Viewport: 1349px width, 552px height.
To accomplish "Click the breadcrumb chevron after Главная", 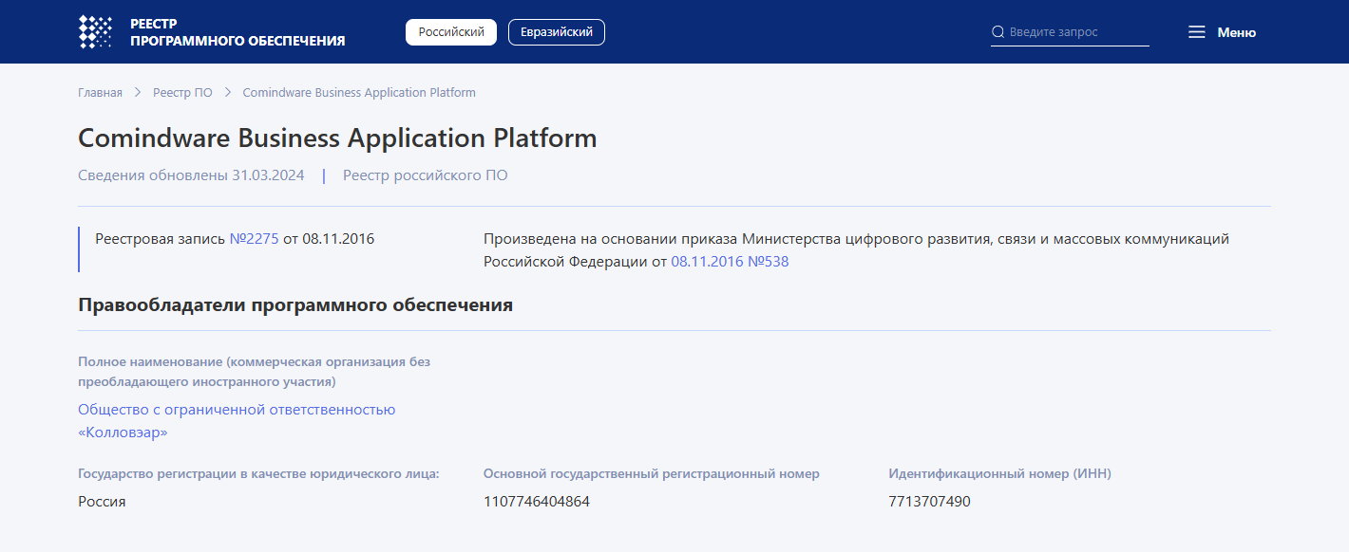I will pyautogui.click(x=135, y=92).
